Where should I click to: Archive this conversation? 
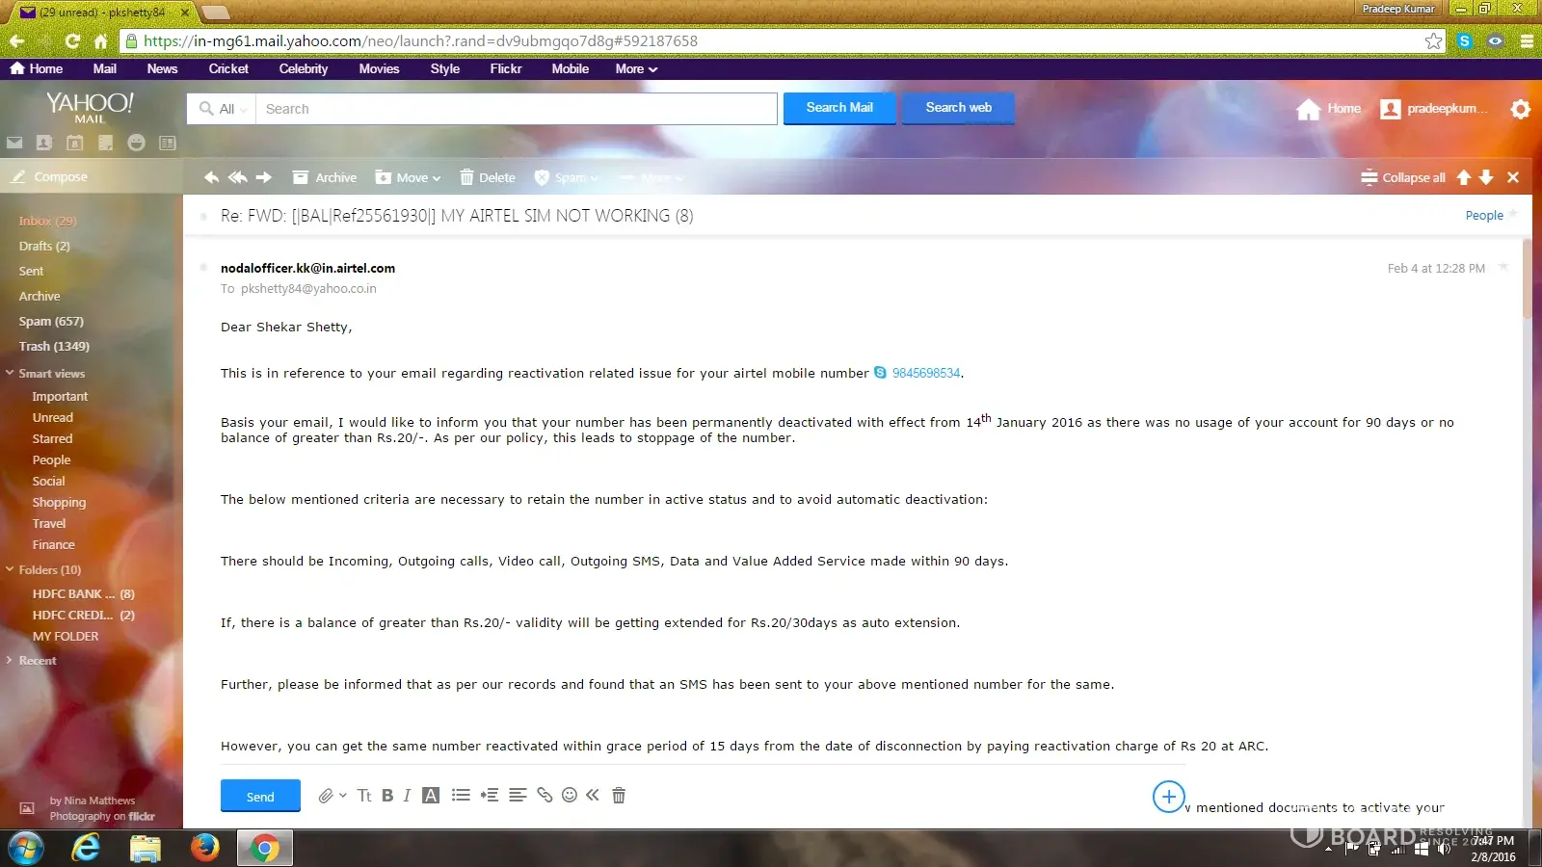[325, 177]
